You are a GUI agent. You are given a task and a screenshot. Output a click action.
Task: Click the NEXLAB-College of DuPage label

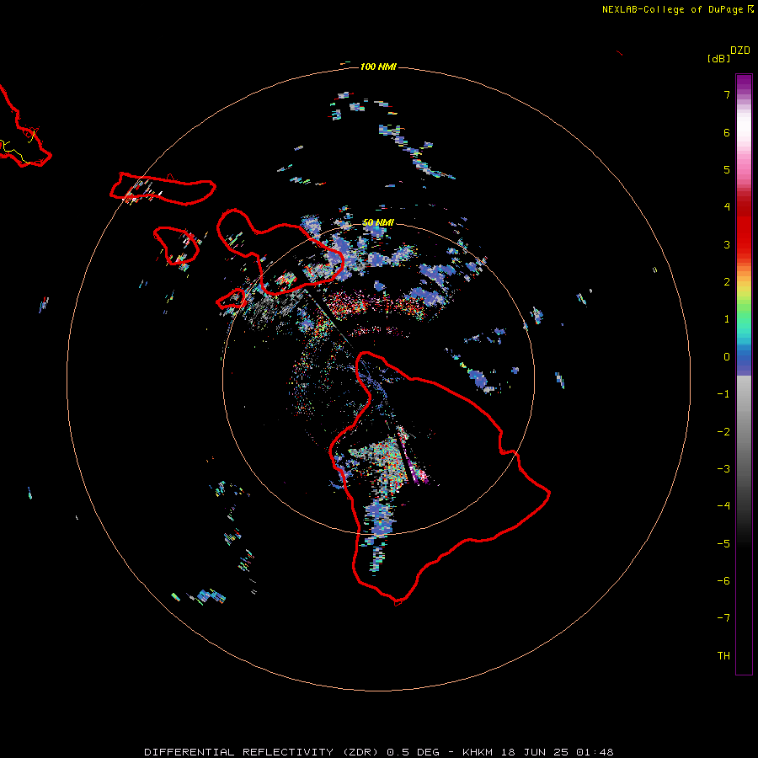point(672,9)
